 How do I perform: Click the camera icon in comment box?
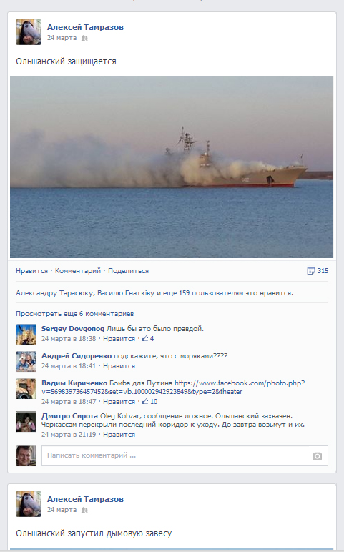[317, 456]
